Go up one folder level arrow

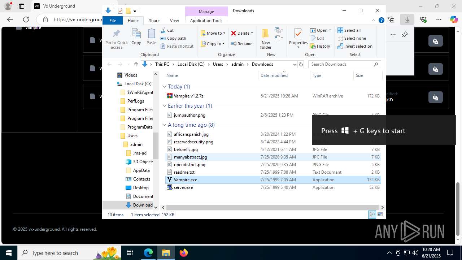pos(136,64)
